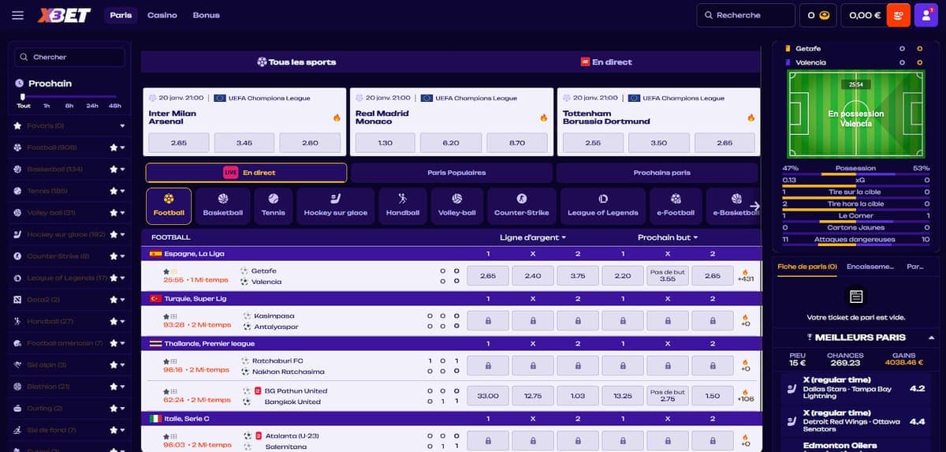Image resolution: width=946 pixels, height=452 pixels.
Task: Switch to Encaissement tab in bet slip
Action: pyautogui.click(x=870, y=267)
